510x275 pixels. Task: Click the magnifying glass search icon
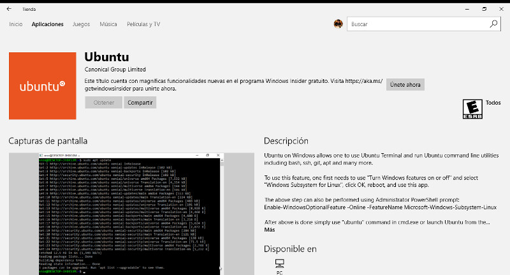tap(493, 24)
